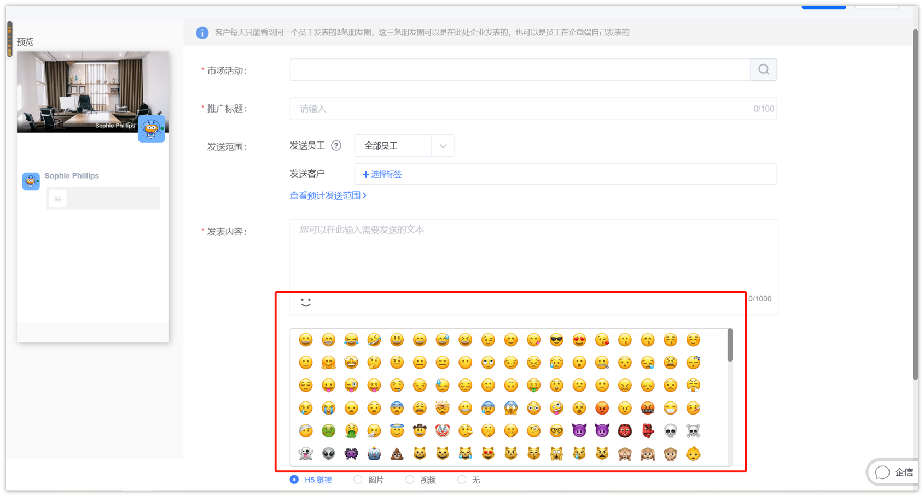924x497 pixels.
Task: Pick the gray alien head emoji
Action: pyautogui.click(x=328, y=453)
